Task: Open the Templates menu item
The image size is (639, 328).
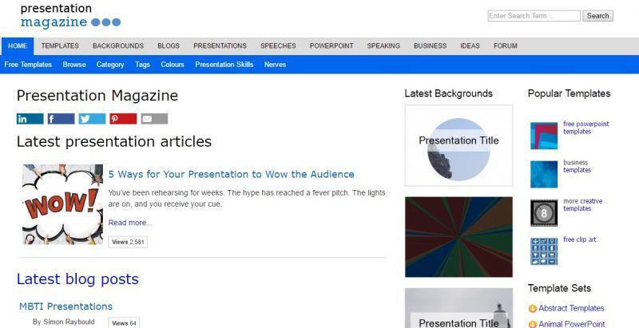Action: click(x=60, y=46)
